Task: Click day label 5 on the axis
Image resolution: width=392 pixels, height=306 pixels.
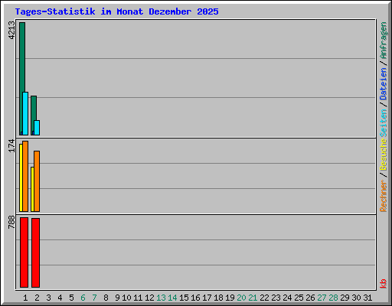Action: (71, 298)
